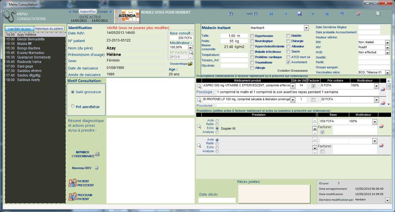Select the Pré anesthésie radio button
This screenshot has height=212, width=395.
(x=73, y=106)
